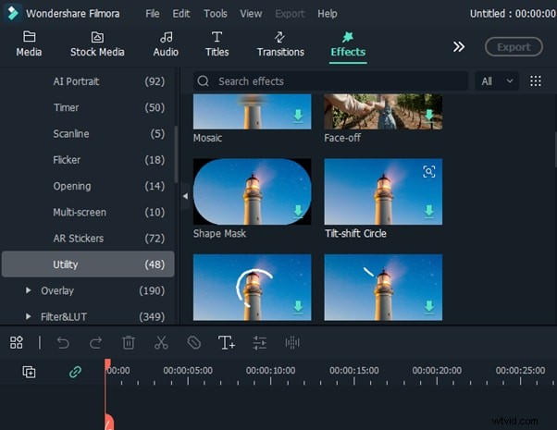Screen dimensions: 557x430
Task: Download the Mosaic effect
Action: (298, 115)
